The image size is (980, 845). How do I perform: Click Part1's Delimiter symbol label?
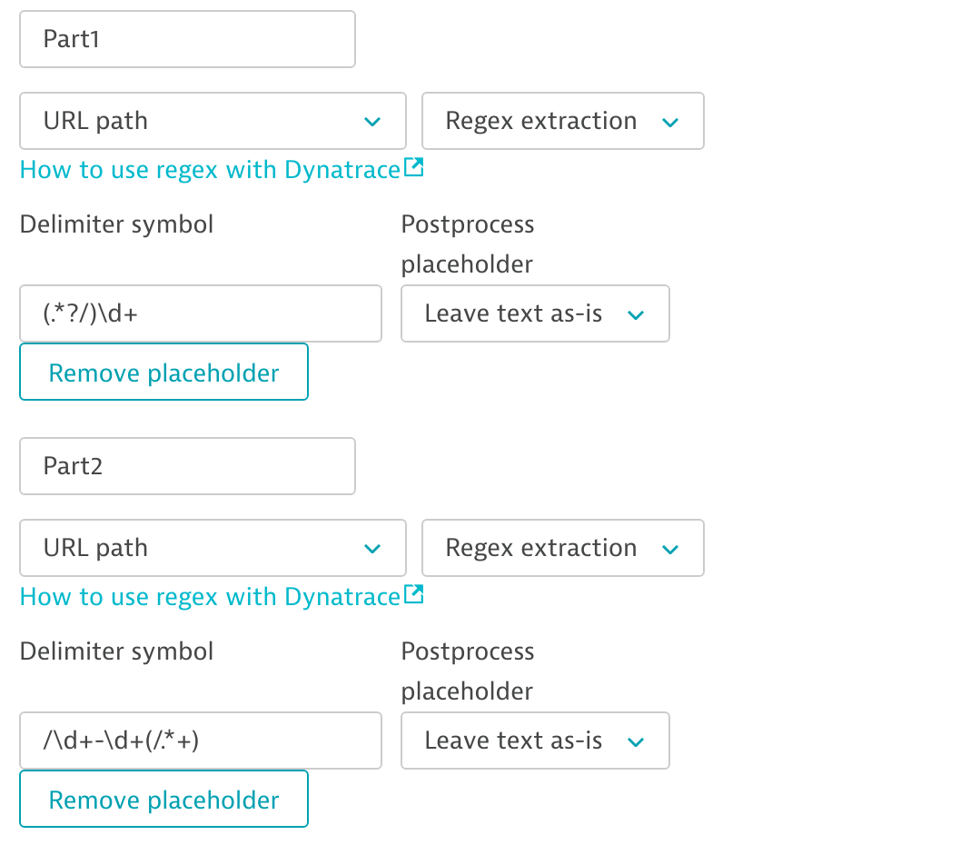pyautogui.click(x=117, y=224)
